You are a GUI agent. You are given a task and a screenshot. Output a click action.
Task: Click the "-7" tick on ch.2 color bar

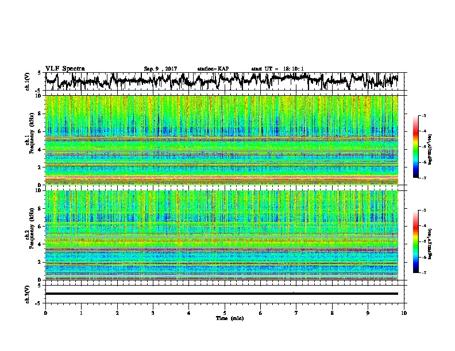(x=424, y=272)
